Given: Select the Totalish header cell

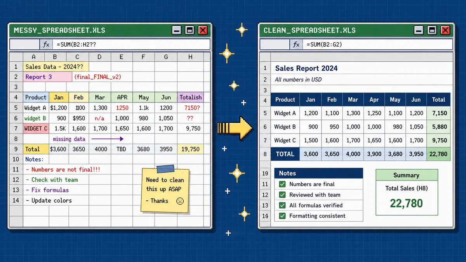Looking at the screenshot, I should tap(190, 97).
